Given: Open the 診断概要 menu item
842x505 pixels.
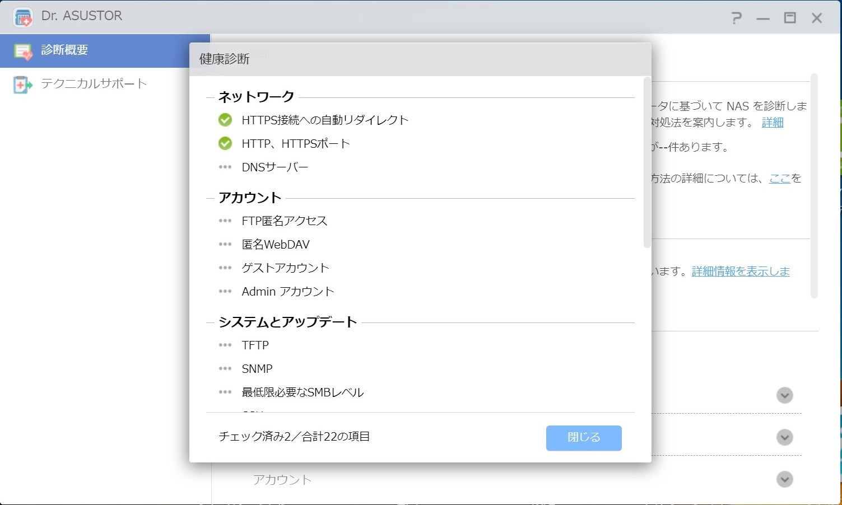Looking at the screenshot, I should click(64, 50).
